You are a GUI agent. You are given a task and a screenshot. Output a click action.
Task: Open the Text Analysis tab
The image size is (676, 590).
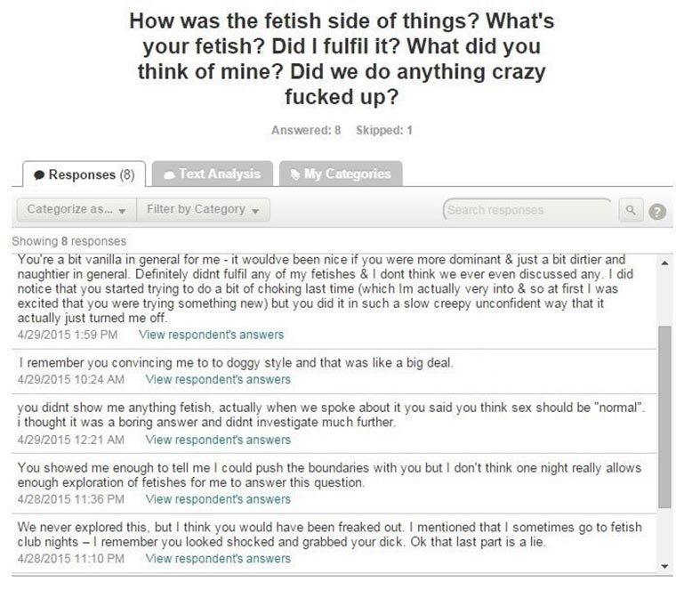pos(211,174)
